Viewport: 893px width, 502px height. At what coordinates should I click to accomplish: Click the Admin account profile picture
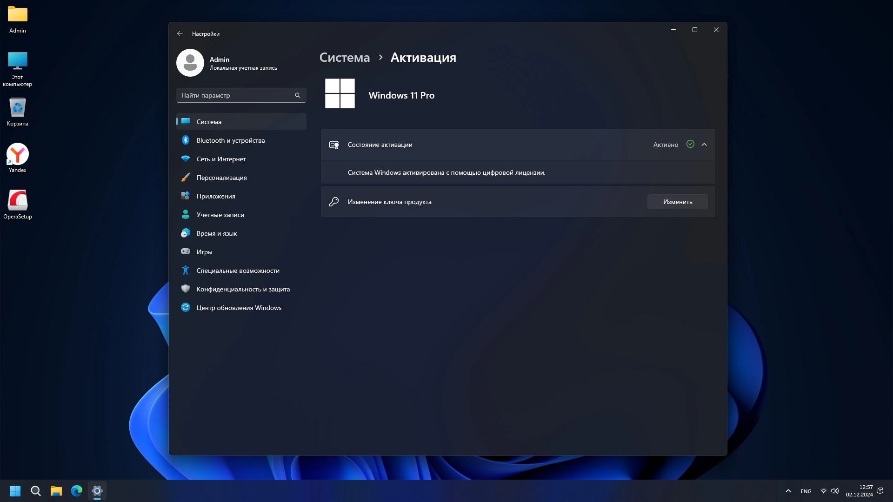coord(190,63)
